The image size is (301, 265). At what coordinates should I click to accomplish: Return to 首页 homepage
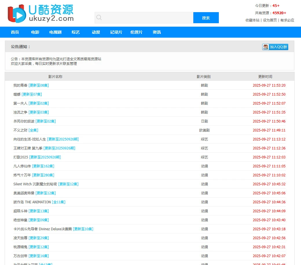click(x=15, y=32)
